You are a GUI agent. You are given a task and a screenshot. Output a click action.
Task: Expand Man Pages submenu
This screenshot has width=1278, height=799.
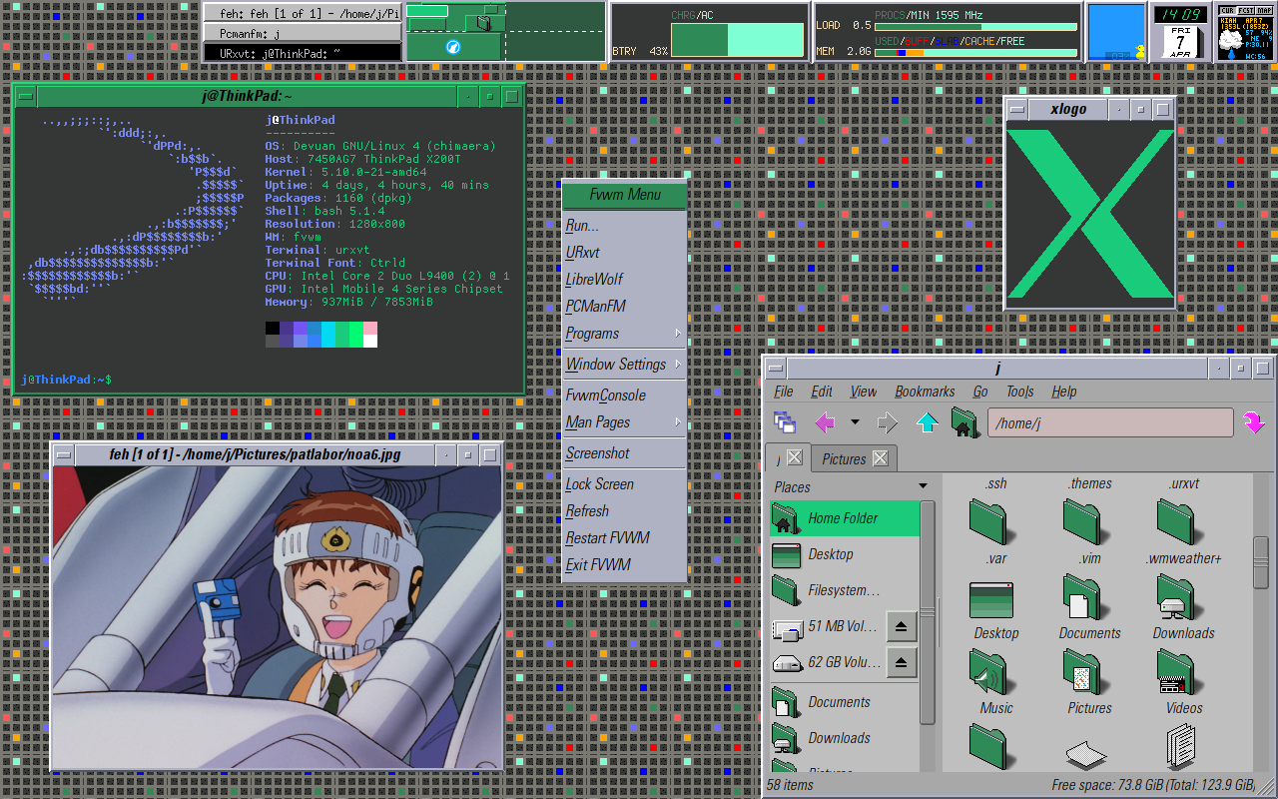coord(625,422)
